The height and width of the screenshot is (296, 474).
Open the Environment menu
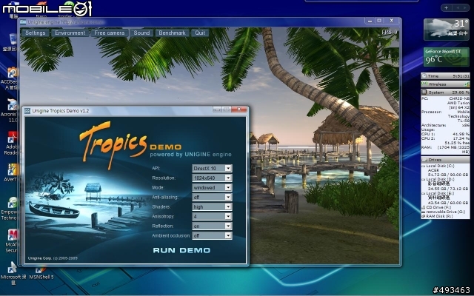coord(70,33)
